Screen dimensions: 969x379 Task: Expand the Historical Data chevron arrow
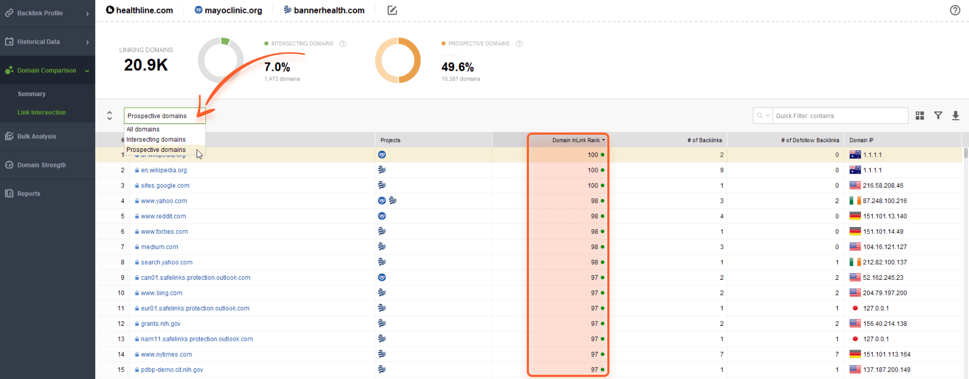coord(87,42)
